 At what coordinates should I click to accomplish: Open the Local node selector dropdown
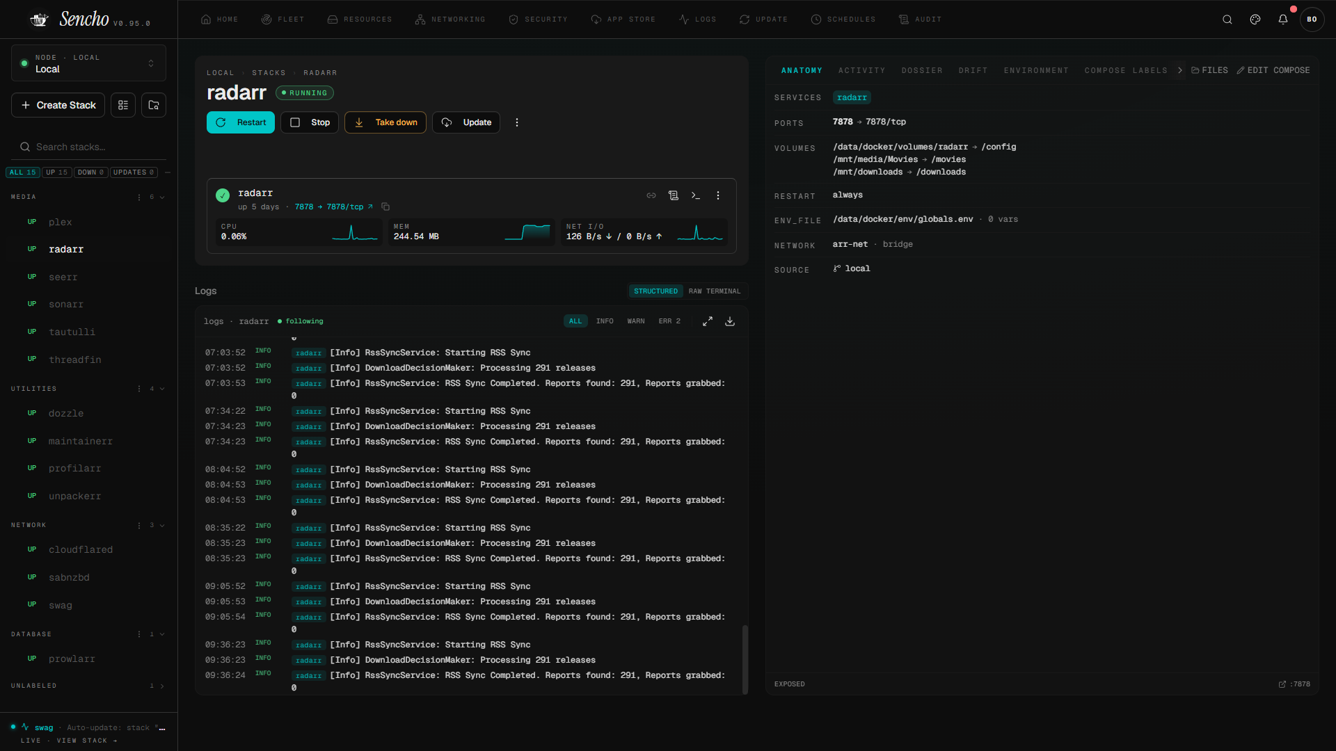[x=88, y=63]
